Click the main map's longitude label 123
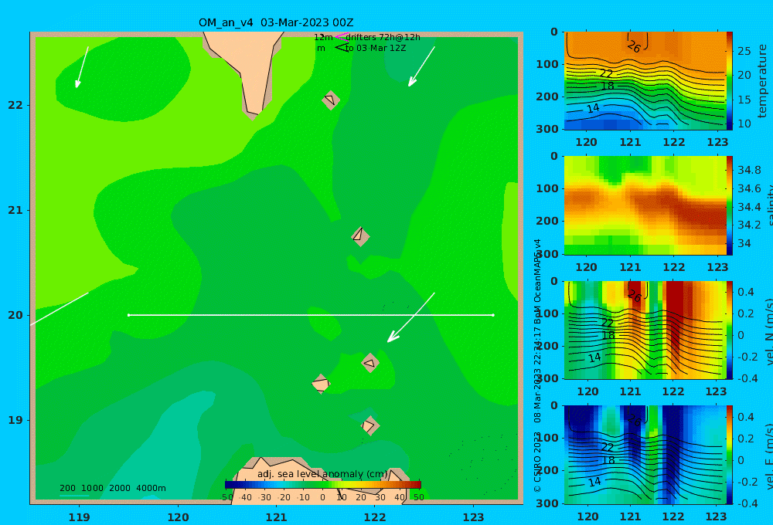Image resolution: width=773 pixels, height=525 pixels. tap(474, 517)
